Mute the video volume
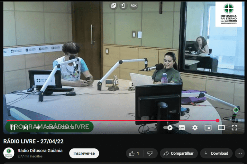Screen dimensions: 247x164 click(38, 127)
